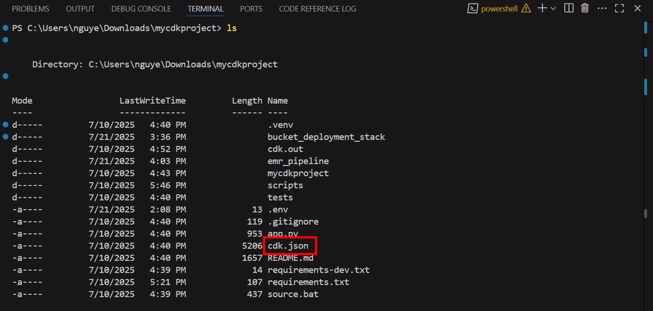Click the powershell terminal name label
653x311 pixels.
tap(499, 9)
